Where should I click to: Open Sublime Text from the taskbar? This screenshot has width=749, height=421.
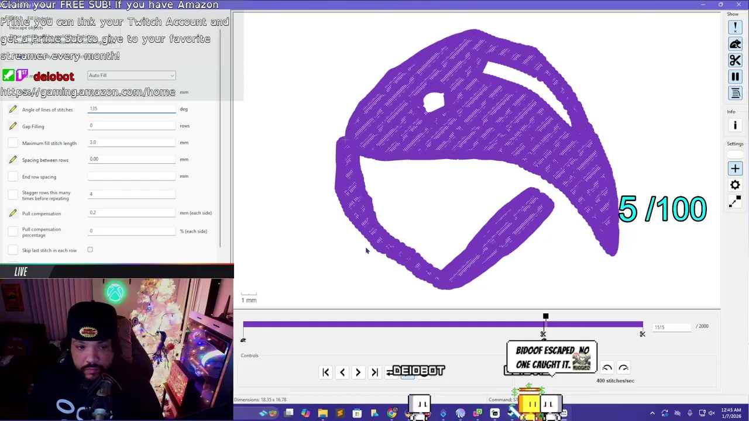(x=340, y=413)
